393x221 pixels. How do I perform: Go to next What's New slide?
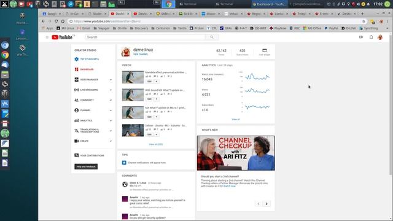tap(267, 204)
